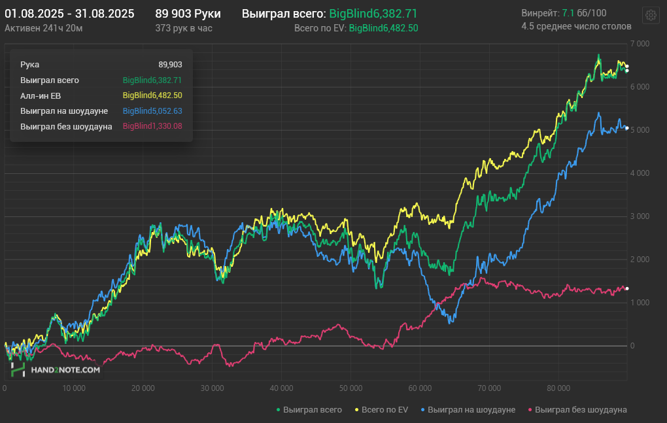Click the yellow EV legend dot
Viewport: 667px width, 423px height.
pos(356,410)
